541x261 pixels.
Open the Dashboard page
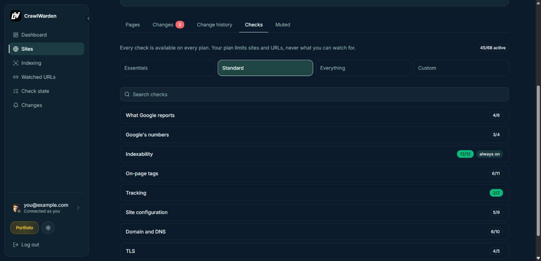click(46, 35)
